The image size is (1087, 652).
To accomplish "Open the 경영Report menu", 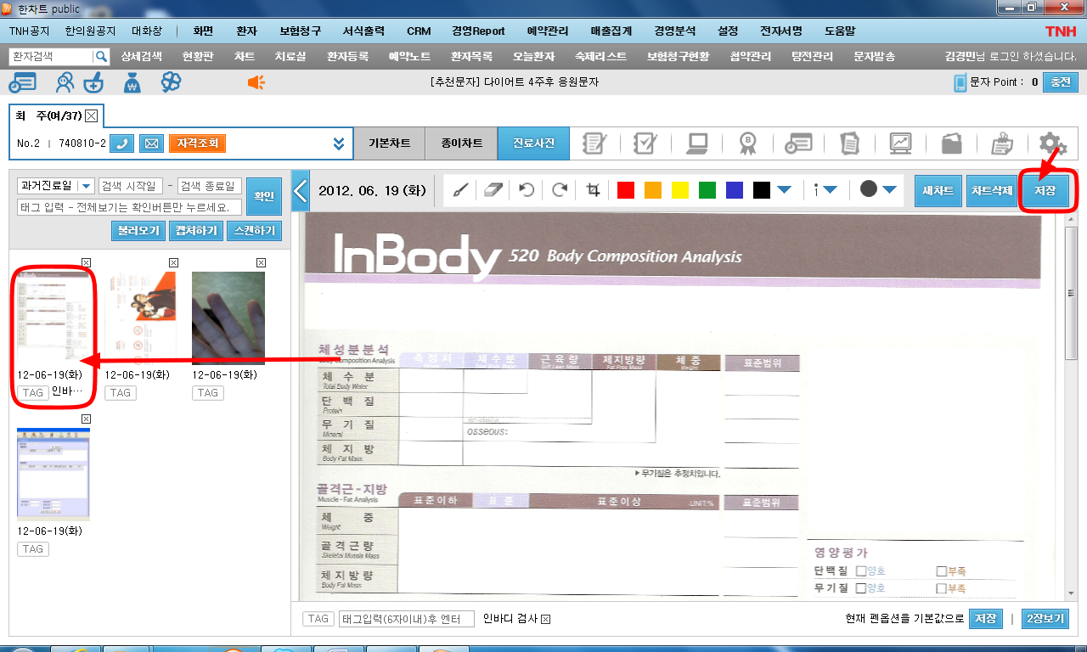I will pyautogui.click(x=479, y=31).
